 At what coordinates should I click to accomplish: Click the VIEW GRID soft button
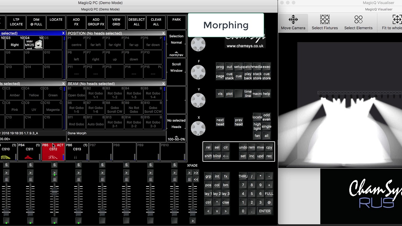pyautogui.click(x=116, y=22)
